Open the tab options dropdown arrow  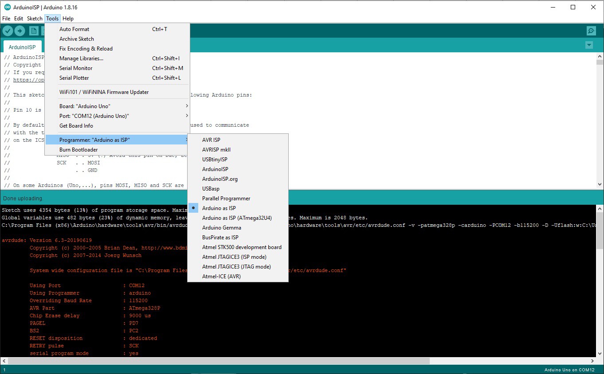pos(589,45)
